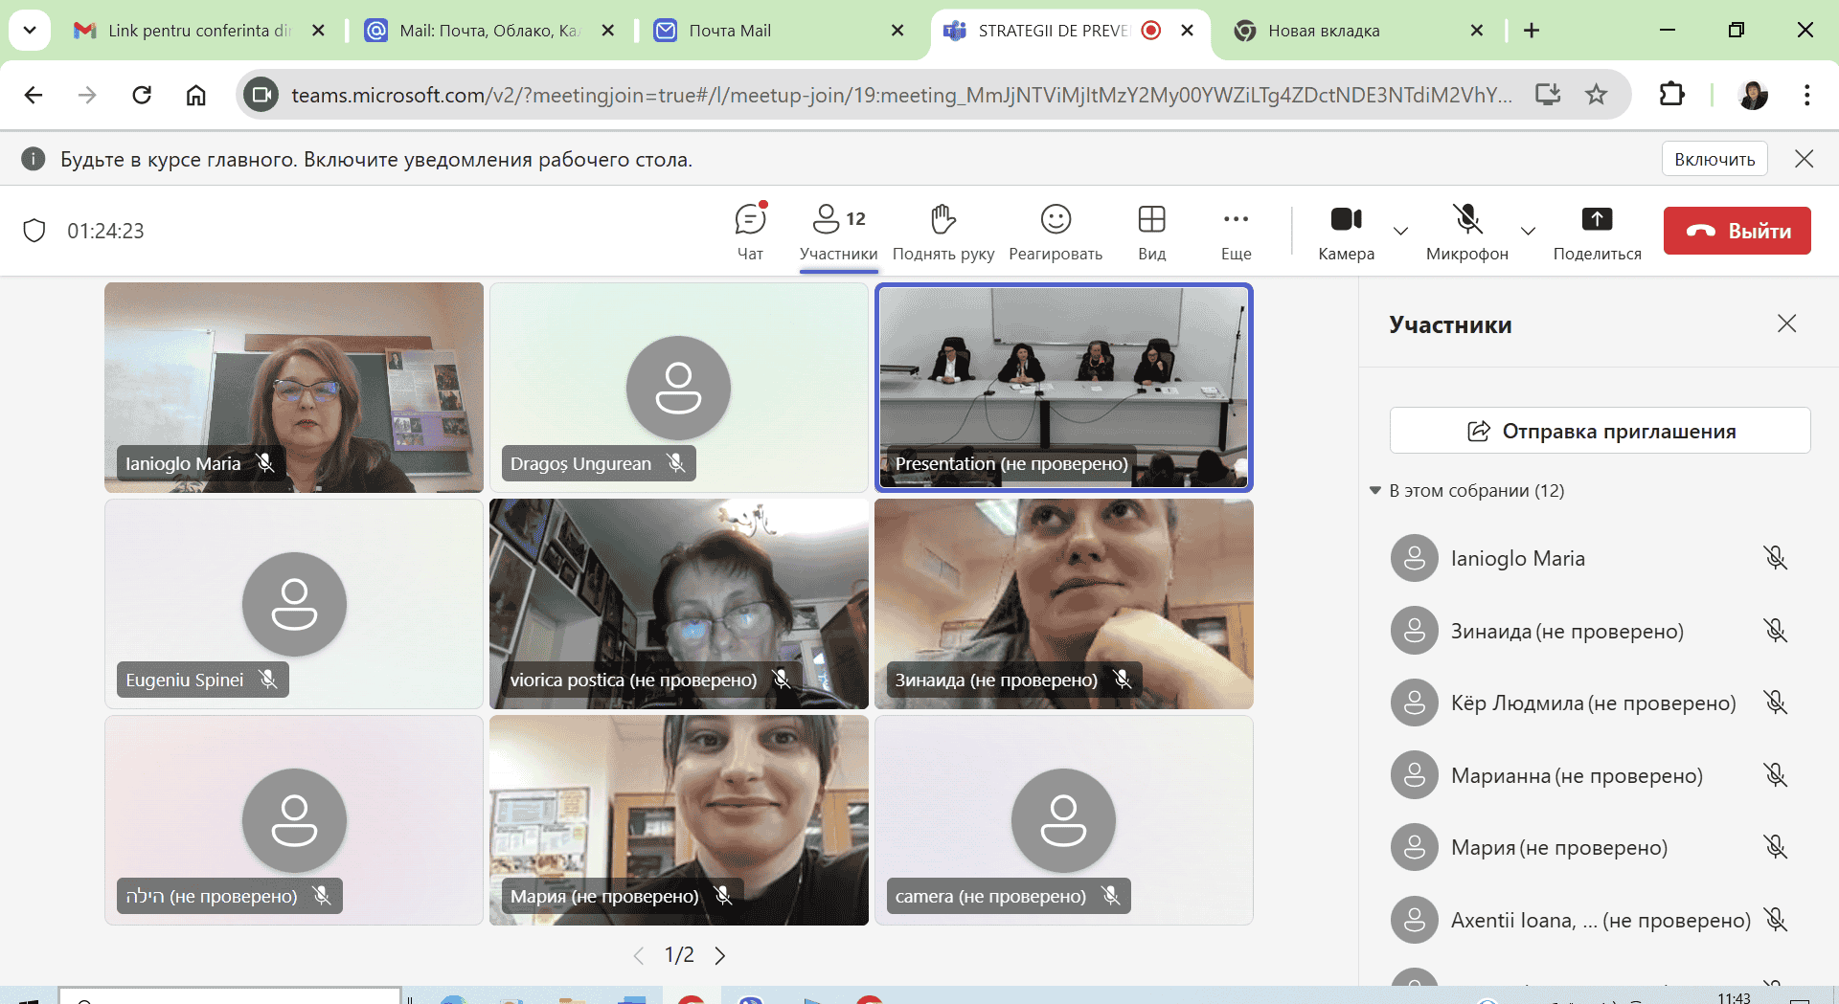This screenshot has height=1004, width=1839.
Task: Collapse the 'В этом собрании (12)' list
Action: pyautogui.click(x=1375, y=491)
